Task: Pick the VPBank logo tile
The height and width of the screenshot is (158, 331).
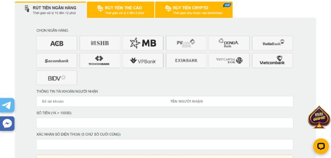Action: pos(143,61)
